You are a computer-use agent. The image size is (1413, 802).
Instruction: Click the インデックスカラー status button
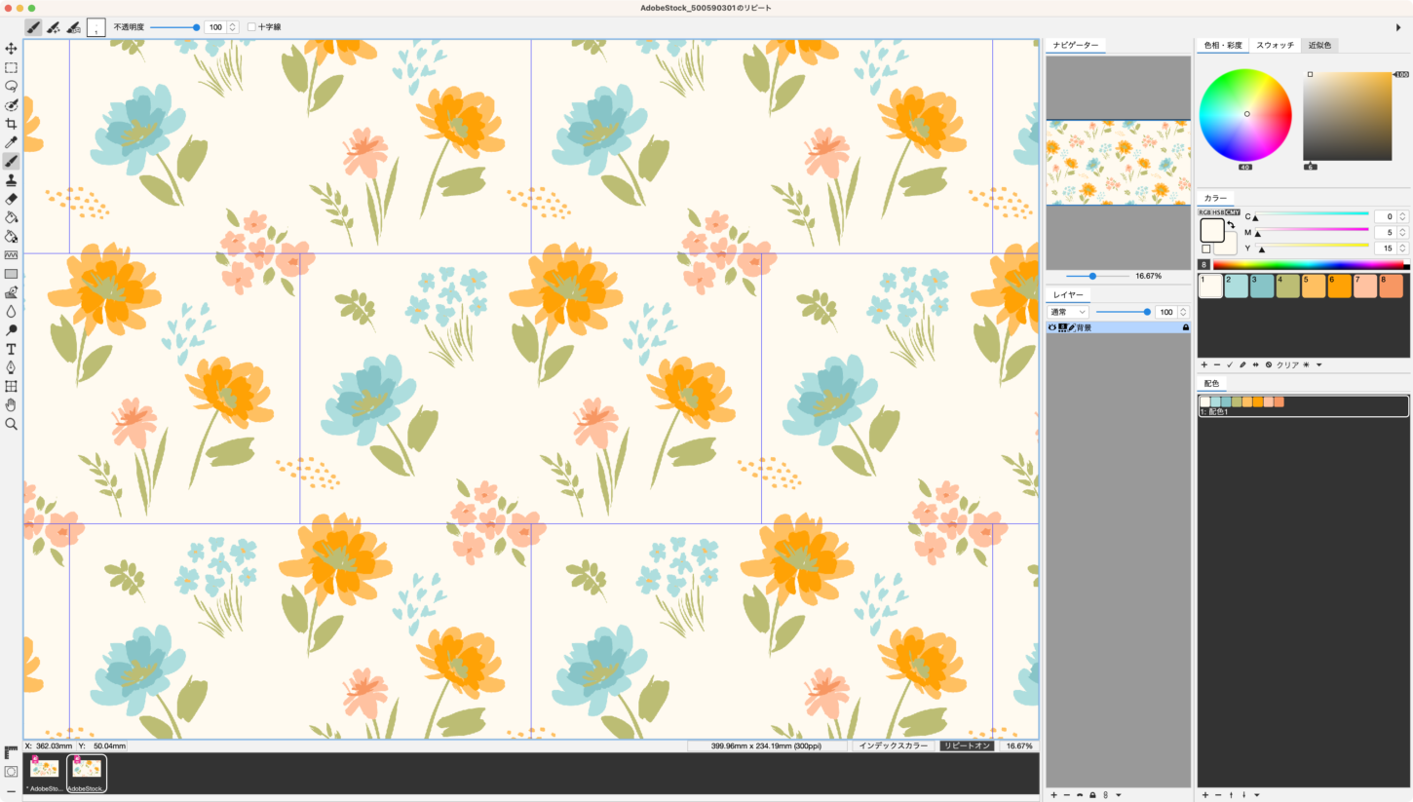pos(893,745)
